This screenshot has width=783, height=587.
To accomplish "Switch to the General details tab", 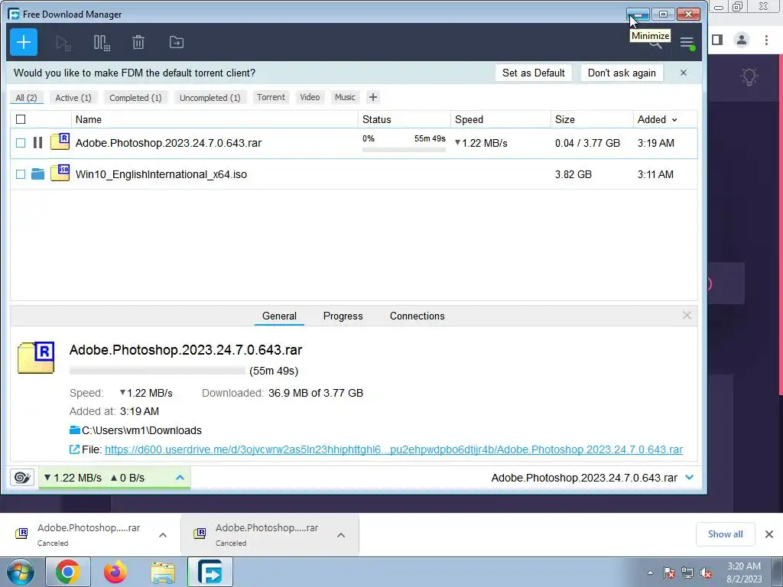I will (x=279, y=316).
